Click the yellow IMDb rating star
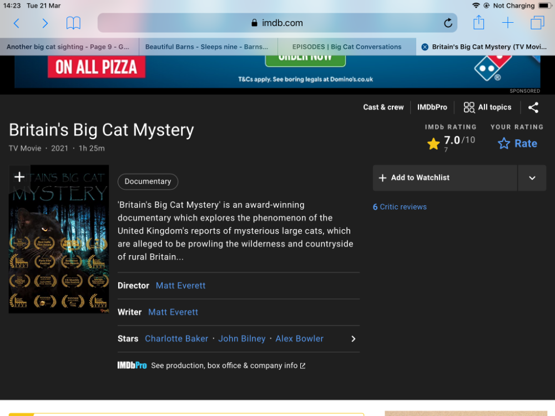 [x=433, y=144]
